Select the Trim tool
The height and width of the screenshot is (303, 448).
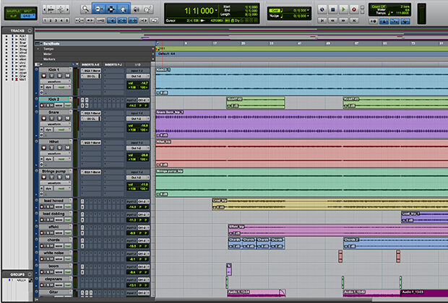[x=98, y=9]
